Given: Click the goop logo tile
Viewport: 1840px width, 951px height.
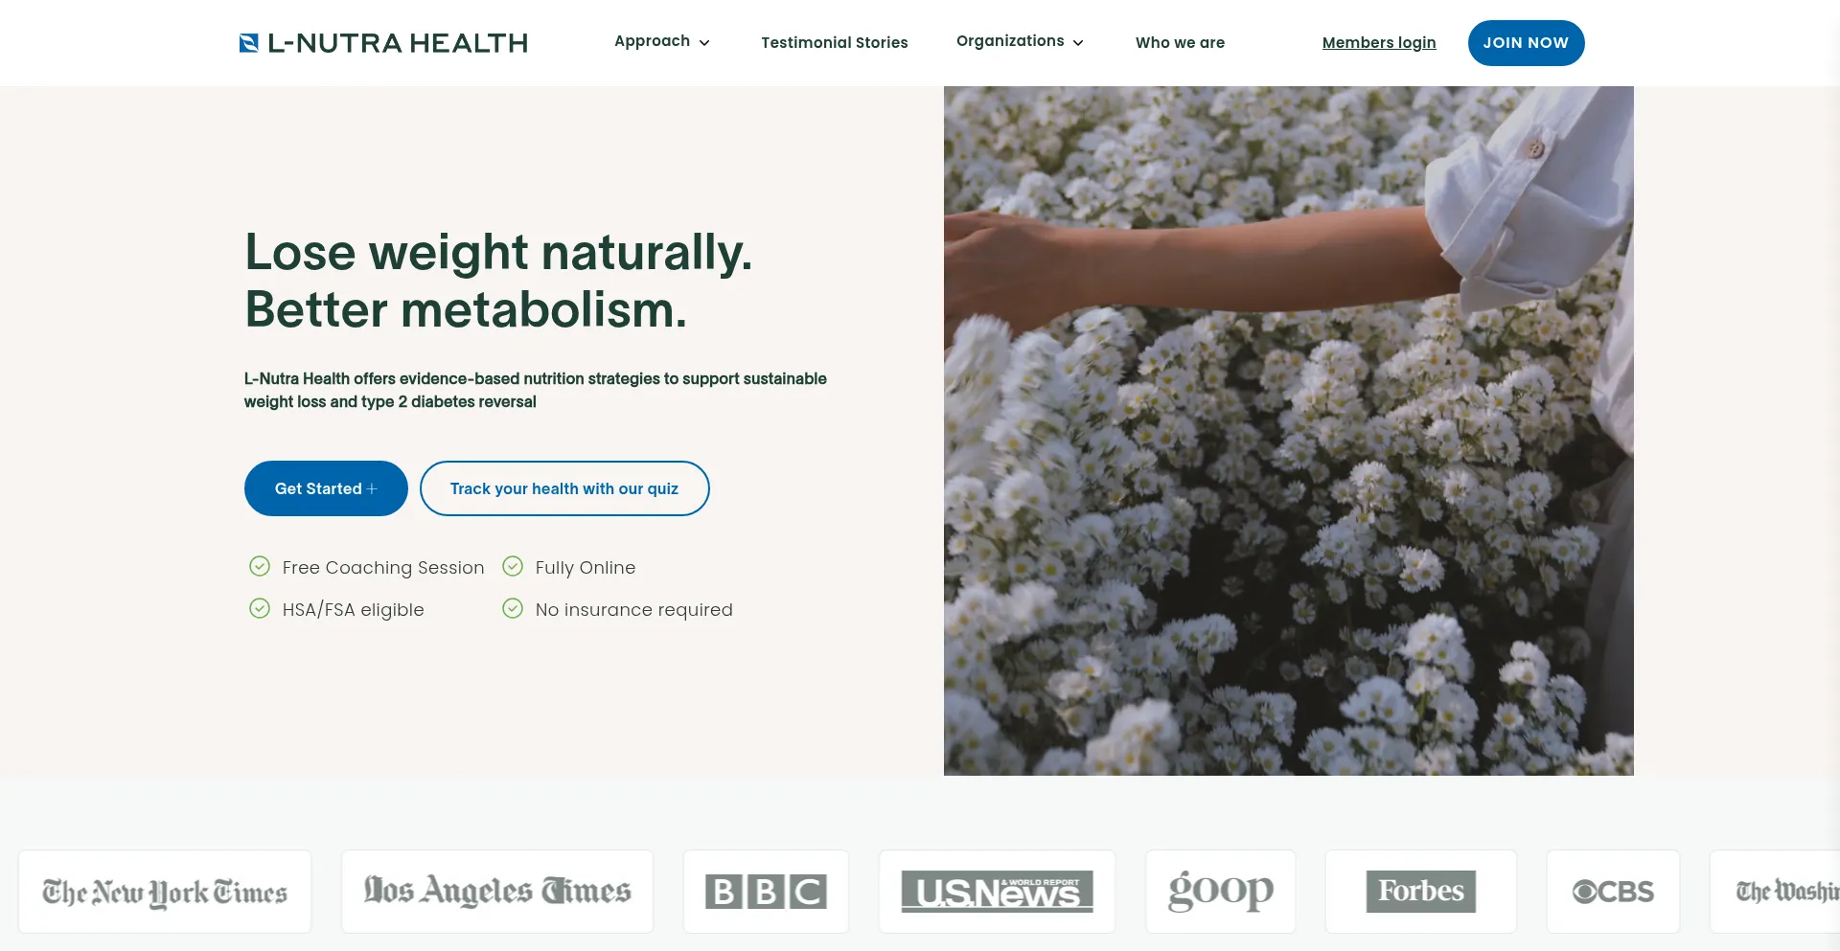Looking at the screenshot, I should (x=1220, y=892).
